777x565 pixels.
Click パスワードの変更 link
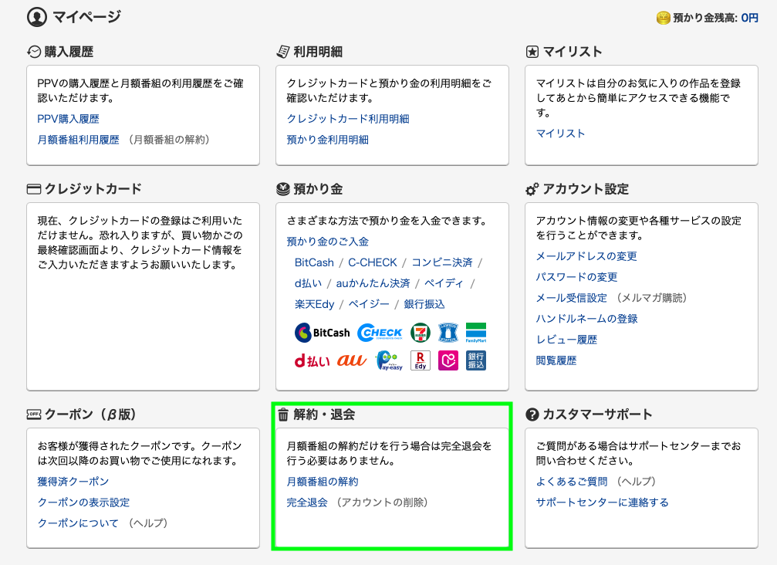pyautogui.click(x=576, y=277)
